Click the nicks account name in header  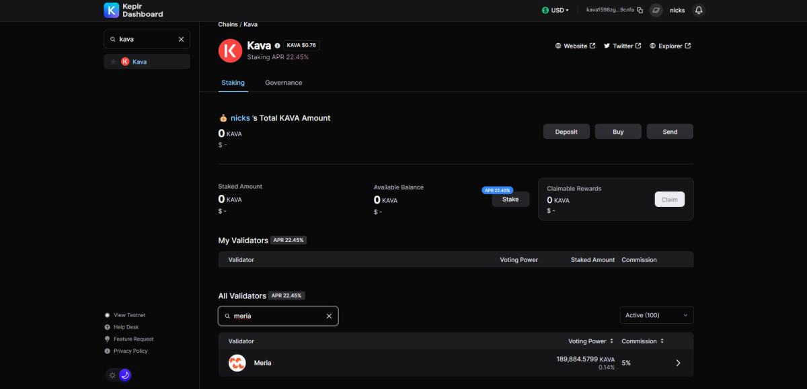coord(677,10)
